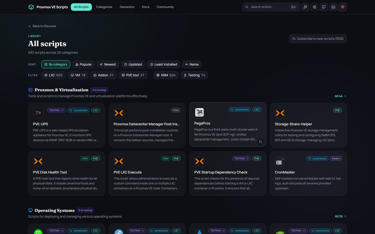375x234 pixels.
Task: Click the Proxmox Datacenter Manager Post Ins… title
Action: pyautogui.click(x=147, y=124)
